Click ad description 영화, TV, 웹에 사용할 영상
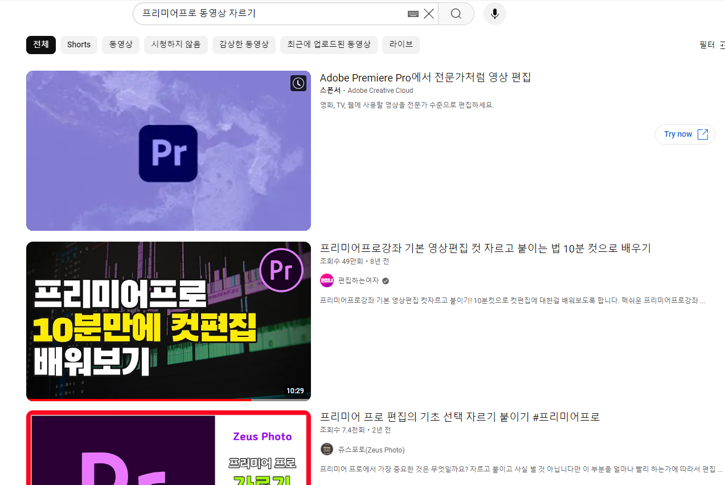 (x=407, y=105)
